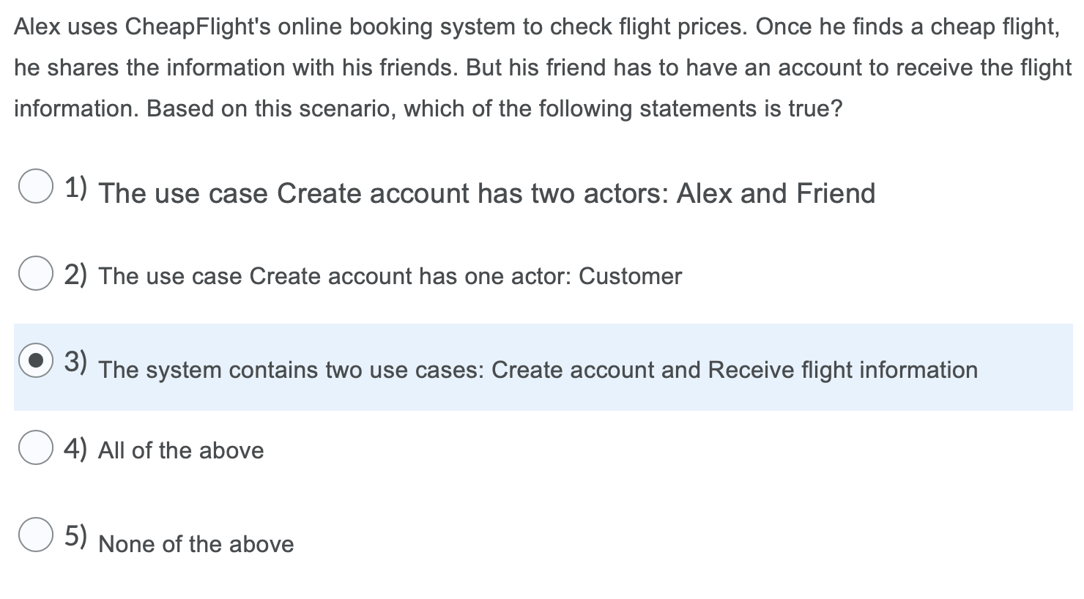The width and height of the screenshot is (1084, 599).
Task: Click the word 'Customer' in option 2
Action: [630, 276]
